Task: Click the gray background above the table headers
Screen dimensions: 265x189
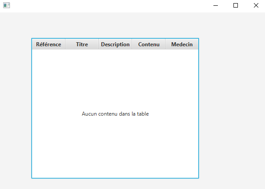Action: [x=115, y=25]
